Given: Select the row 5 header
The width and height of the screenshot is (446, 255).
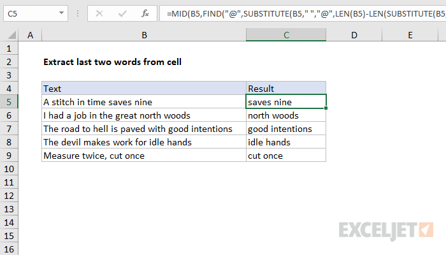Looking at the screenshot, I should [x=9, y=102].
